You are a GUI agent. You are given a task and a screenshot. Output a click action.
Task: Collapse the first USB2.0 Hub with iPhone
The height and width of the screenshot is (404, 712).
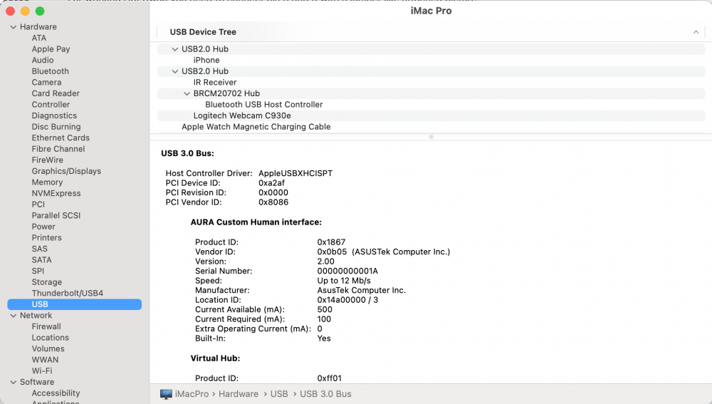[x=175, y=49]
